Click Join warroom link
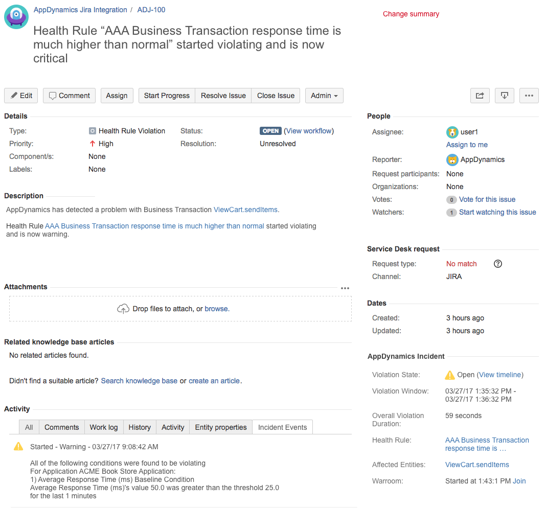The width and height of the screenshot is (546, 508). [x=519, y=481]
